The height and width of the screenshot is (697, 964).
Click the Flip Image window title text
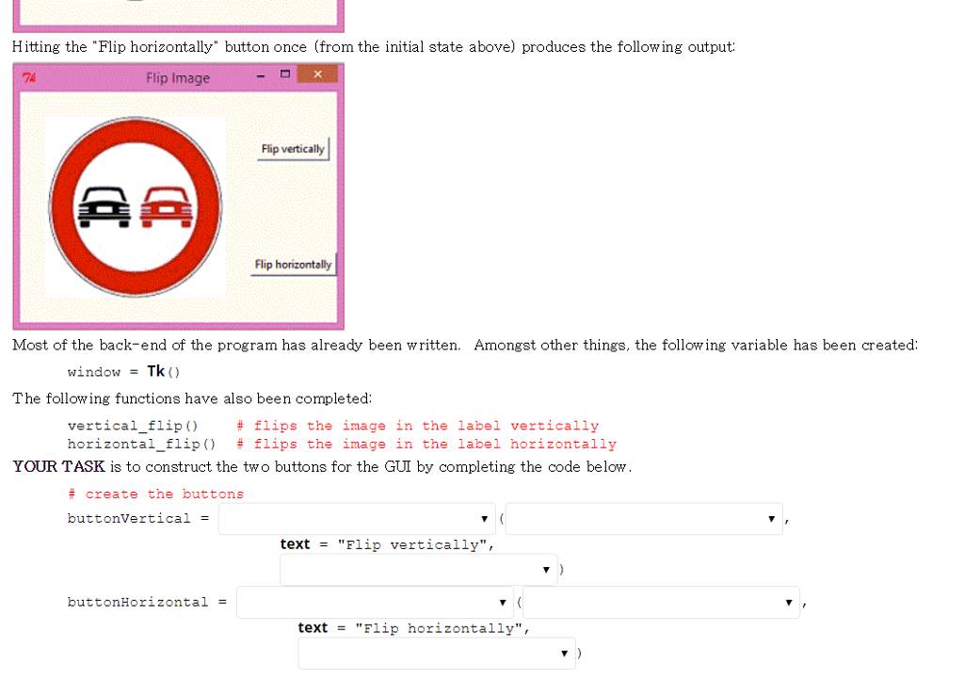point(178,78)
